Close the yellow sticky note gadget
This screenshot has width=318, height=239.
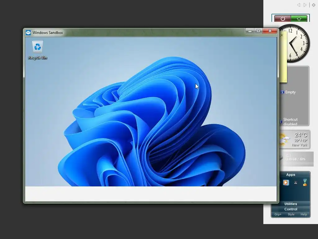pyautogui.click(x=282, y=35)
